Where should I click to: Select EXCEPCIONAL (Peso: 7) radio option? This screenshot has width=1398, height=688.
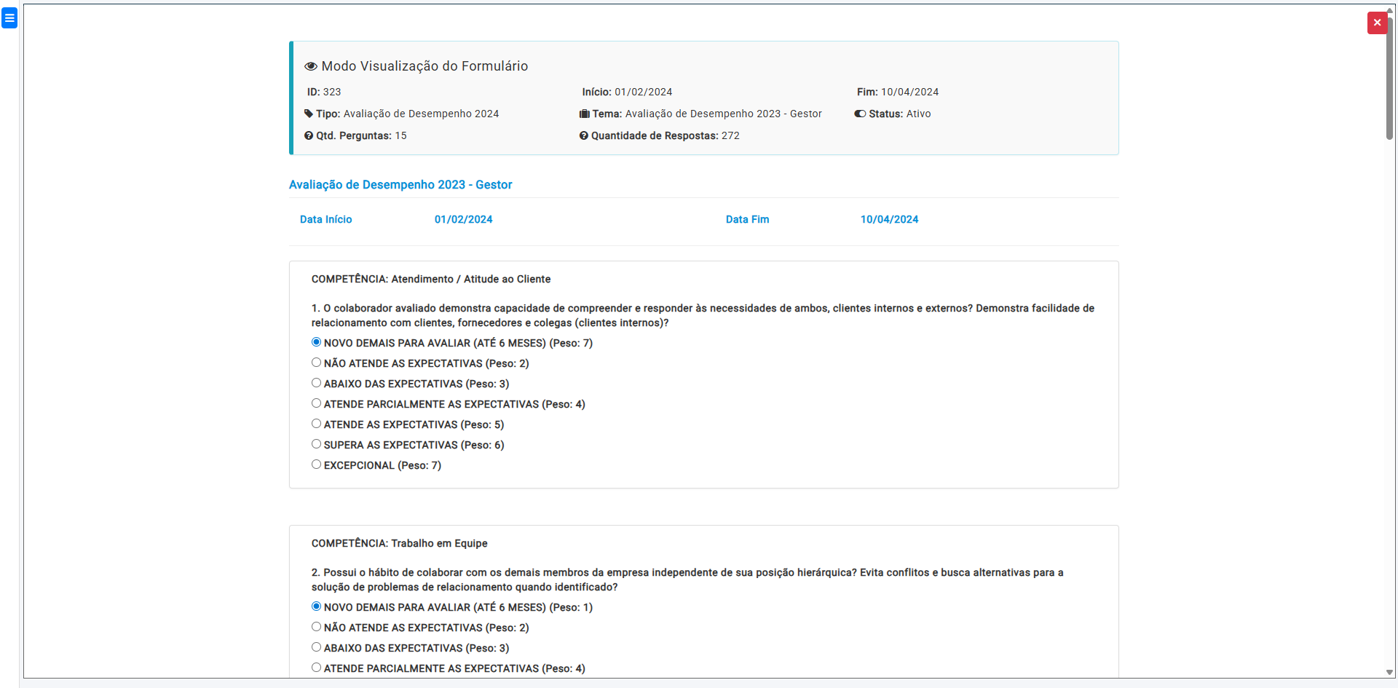click(x=317, y=464)
